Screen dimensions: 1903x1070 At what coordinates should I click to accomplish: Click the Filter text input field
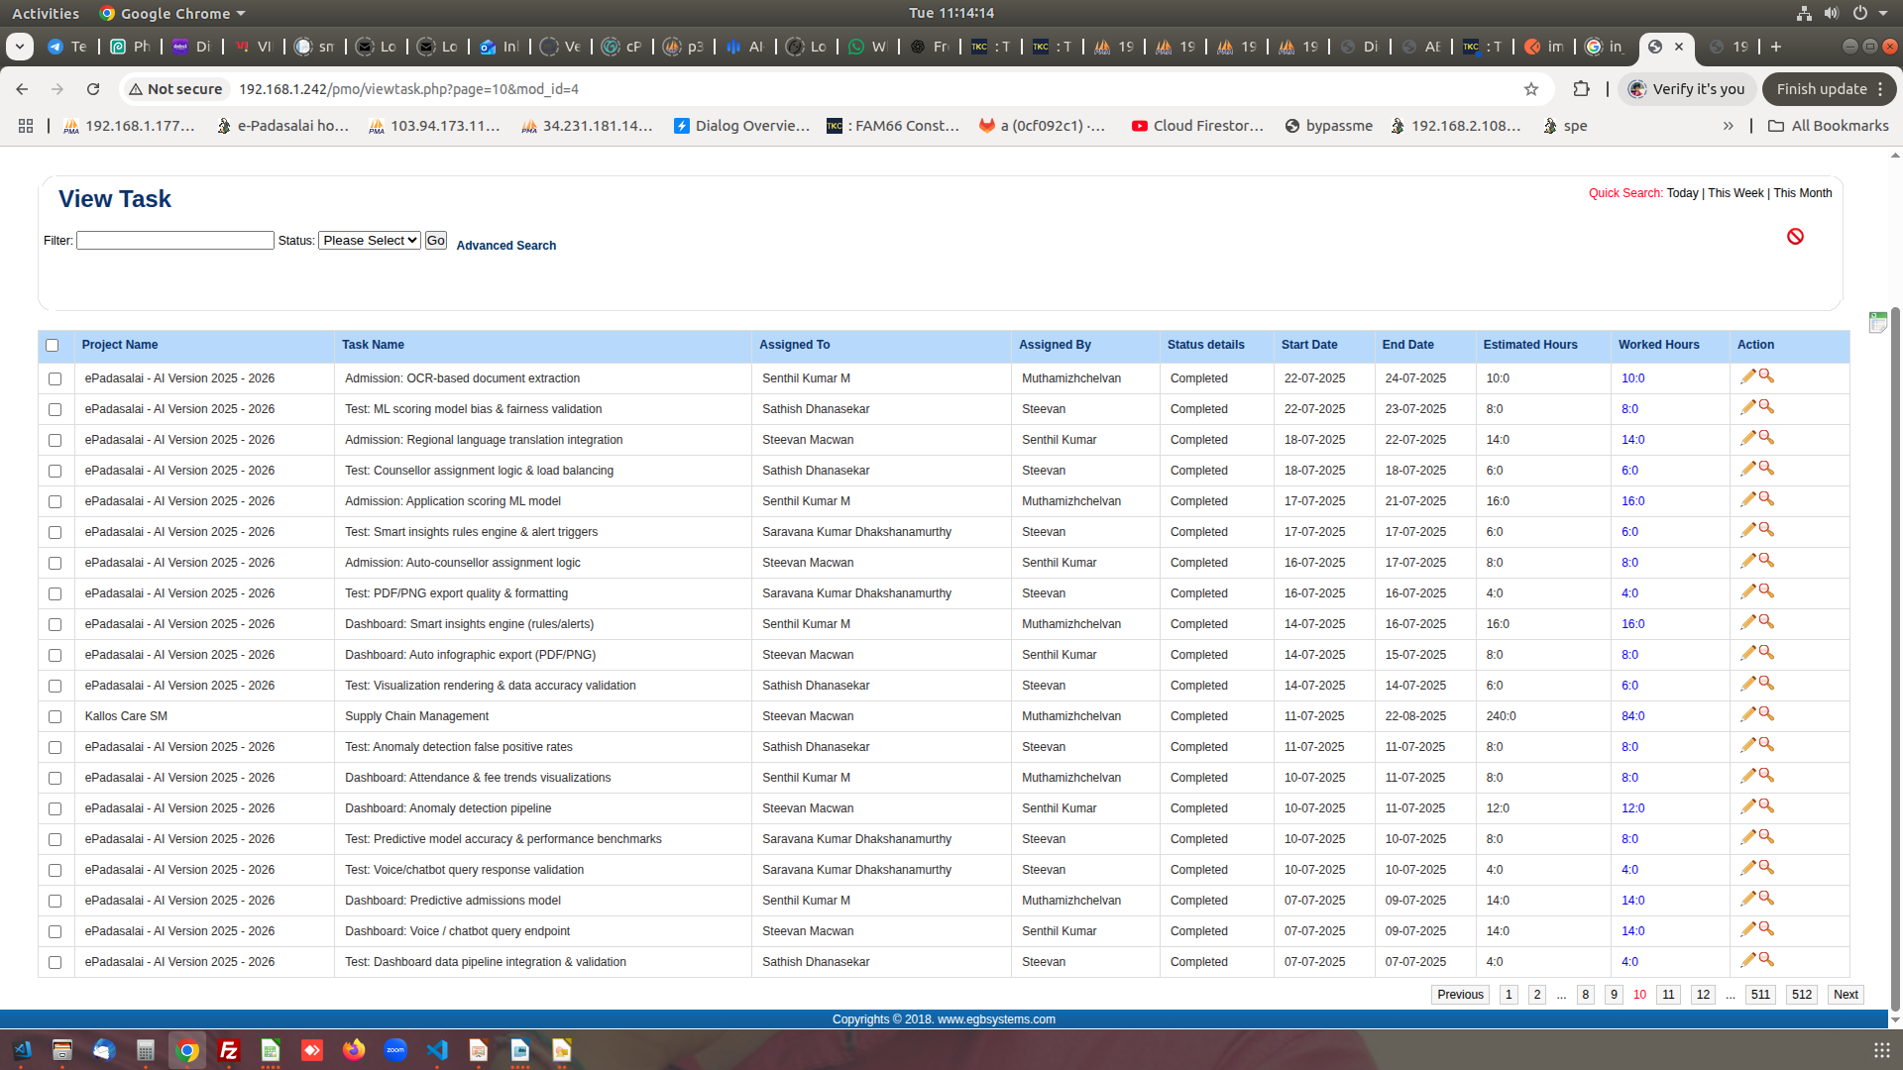click(175, 241)
